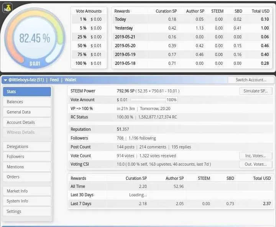This screenshot has height=227, width=276.
Task: Click the Inc. Votes... button
Action: pyautogui.click(x=256, y=156)
